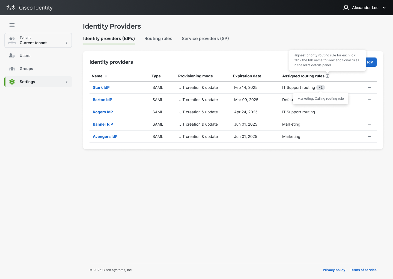Click the Marketing, Calling routing rule tooltip
Screen dimensions: 393x279
[x=321, y=99]
